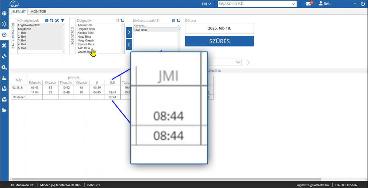Expand the vertical DOLGOZÓK panel label
Screen dimensions: 368x188
click(72, 36)
